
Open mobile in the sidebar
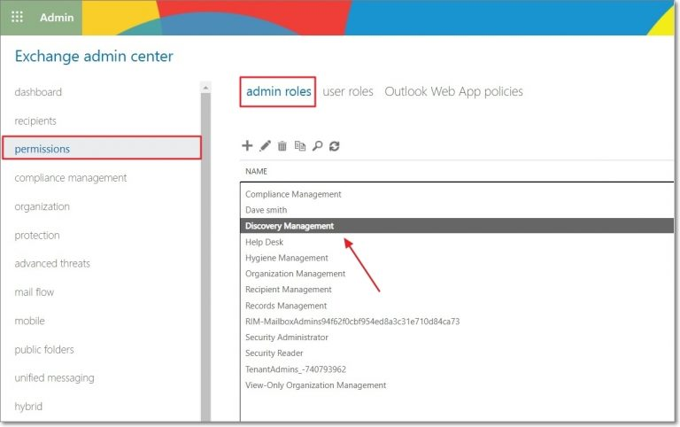pos(29,321)
